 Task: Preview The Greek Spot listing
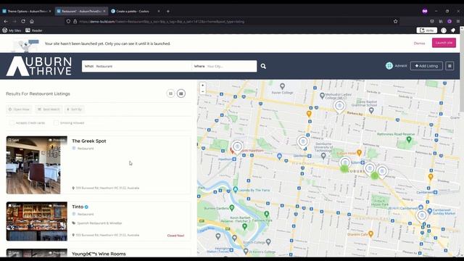click(x=57, y=140)
